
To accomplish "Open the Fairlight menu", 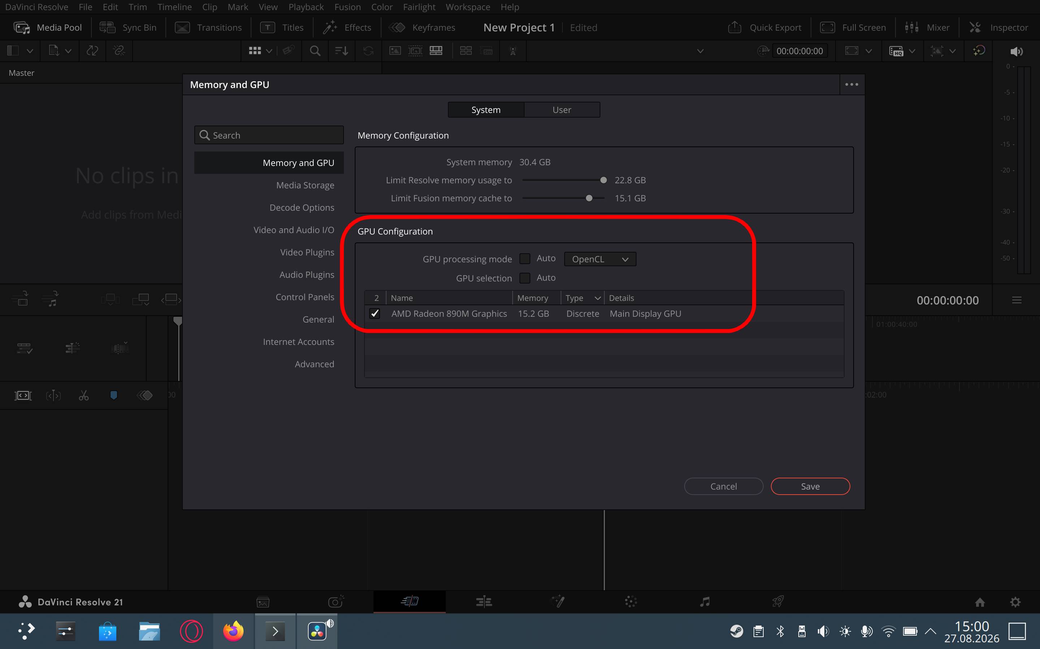I will coord(419,7).
